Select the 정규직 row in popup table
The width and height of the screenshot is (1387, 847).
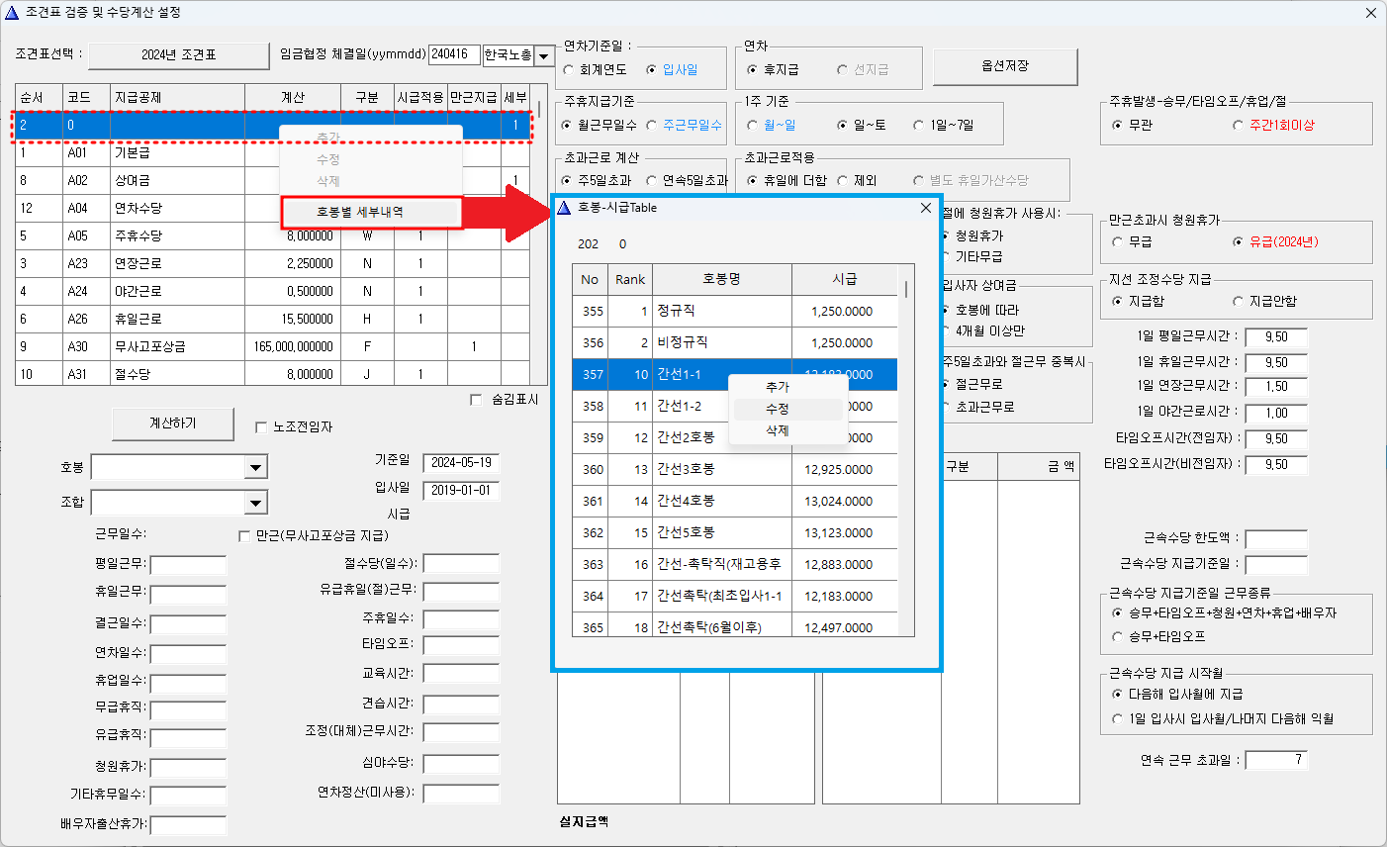735,311
